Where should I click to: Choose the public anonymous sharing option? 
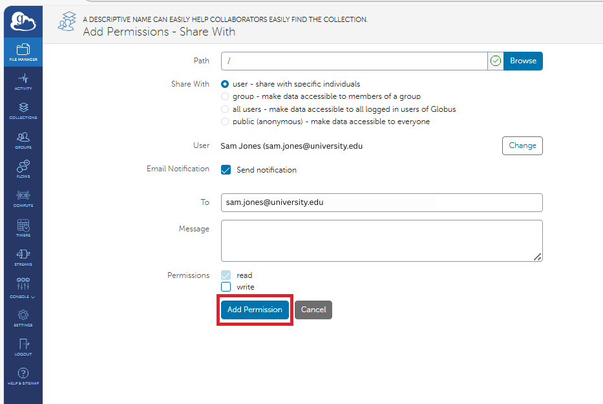[x=225, y=122]
